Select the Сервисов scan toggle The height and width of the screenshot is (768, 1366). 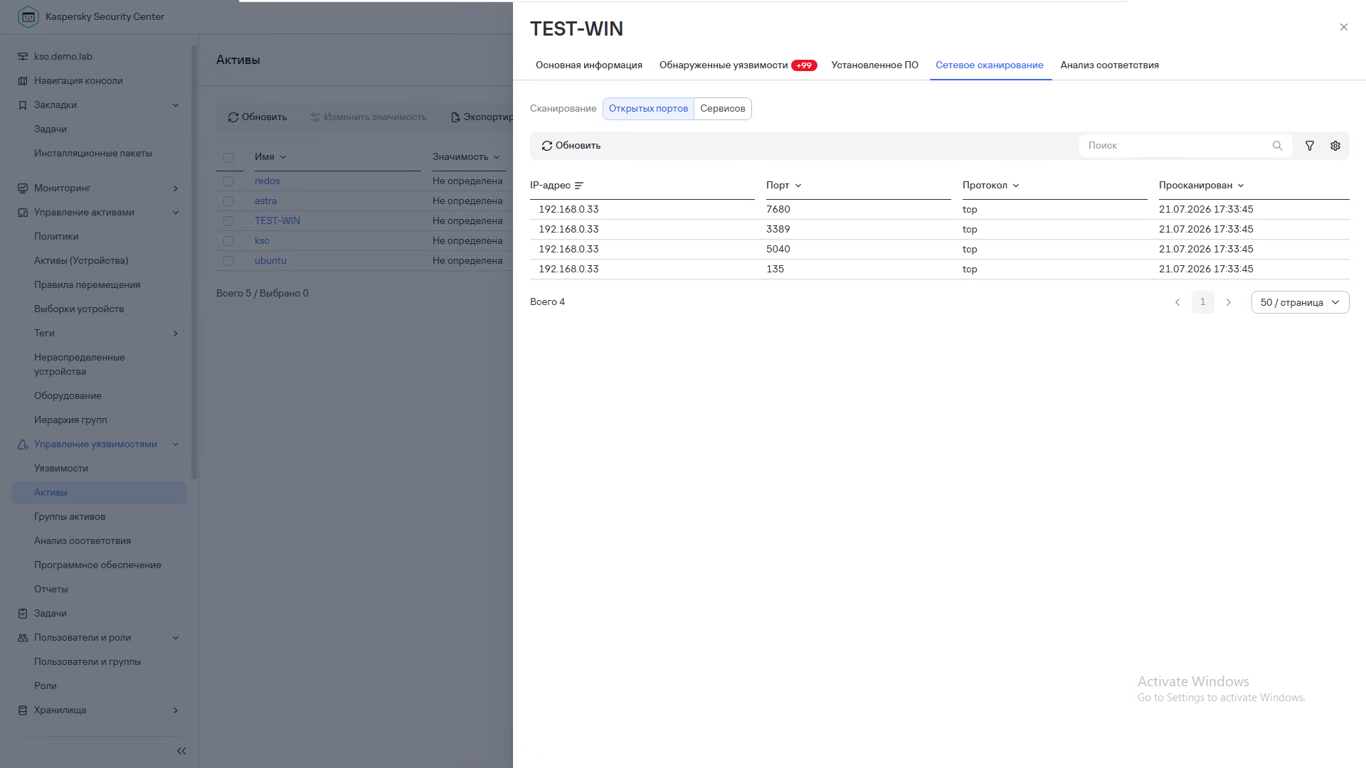(x=723, y=109)
